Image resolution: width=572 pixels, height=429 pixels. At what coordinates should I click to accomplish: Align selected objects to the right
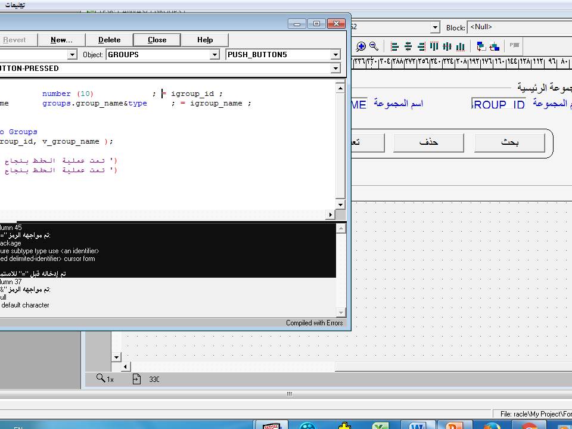421,46
